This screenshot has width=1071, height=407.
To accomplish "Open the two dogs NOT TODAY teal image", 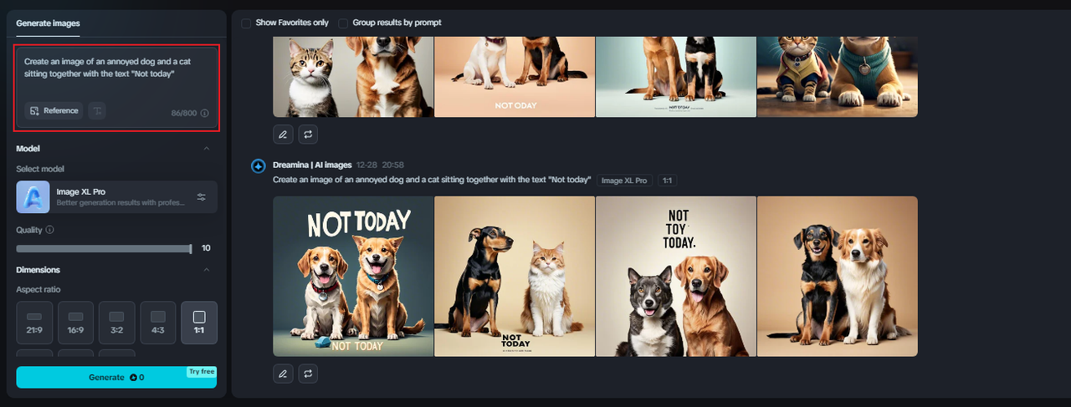I will click(353, 277).
